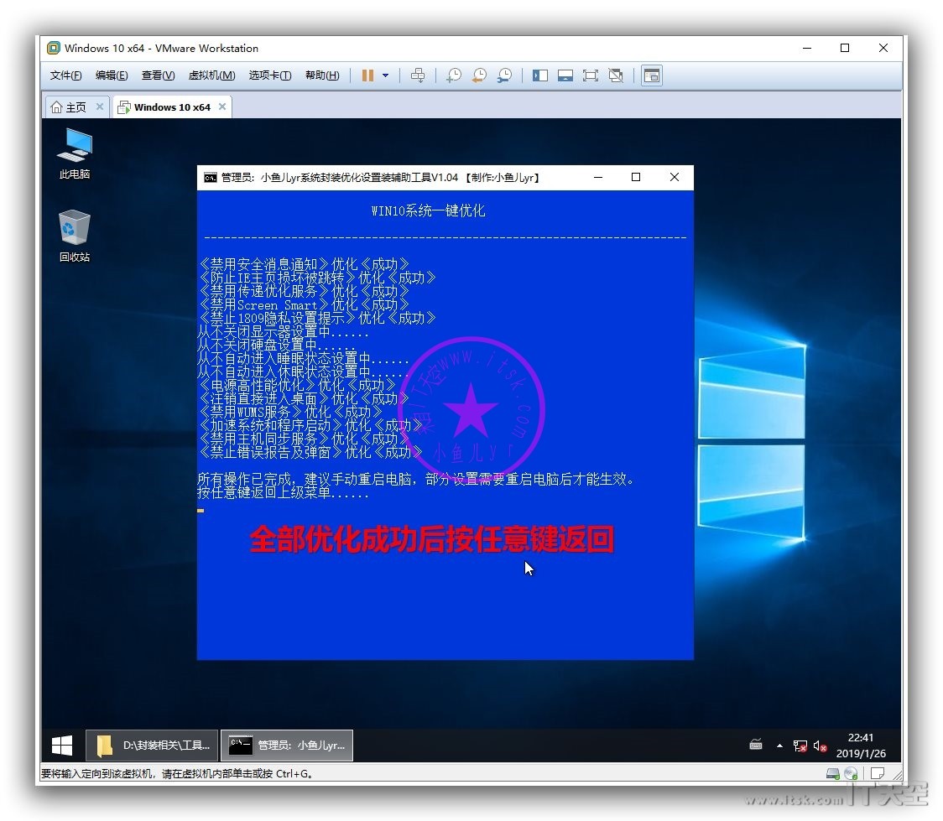Close the 小鱼儿yr optimization tool window
This screenshot has width=943, height=821.
click(x=675, y=177)
